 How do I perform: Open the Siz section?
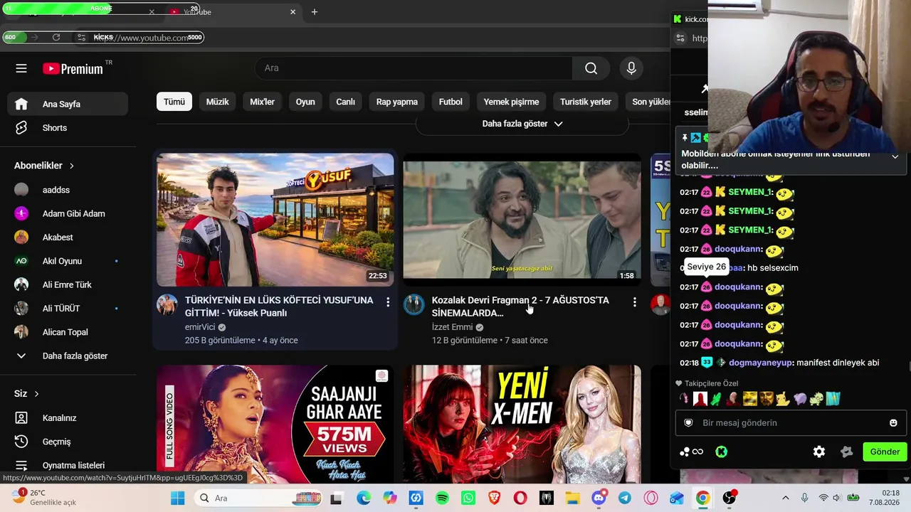coord(26,394)
